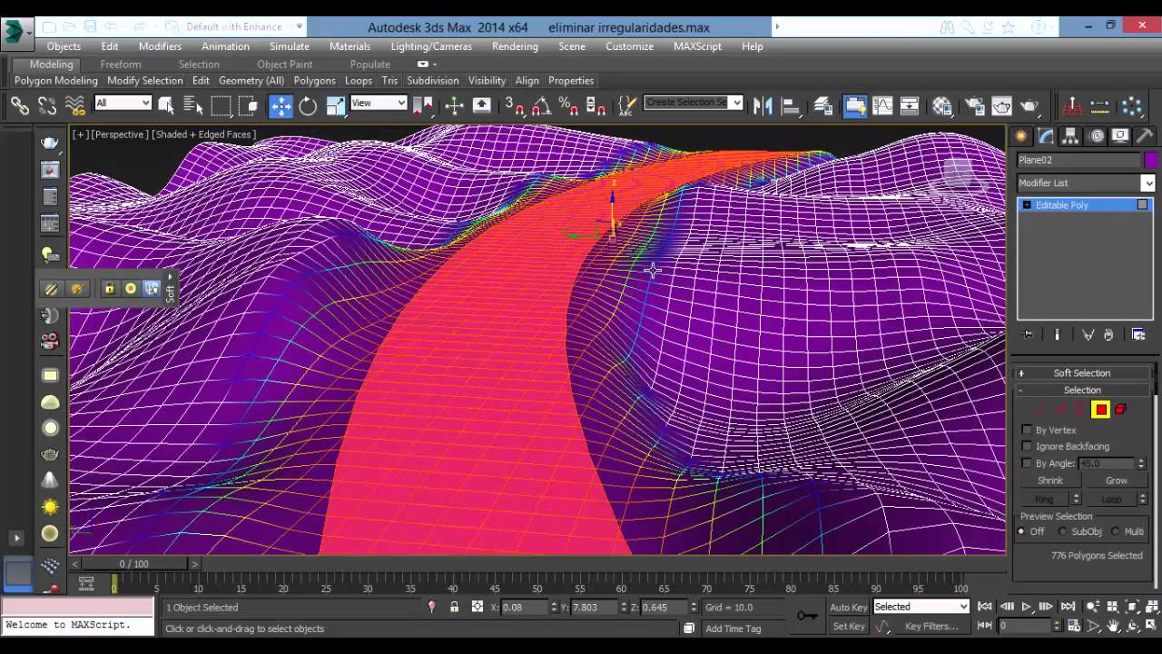Image resolution: width=1162 pixels, height=654 pixels.
Task: Click the Grow selection button
Action: pos(1116,481)
